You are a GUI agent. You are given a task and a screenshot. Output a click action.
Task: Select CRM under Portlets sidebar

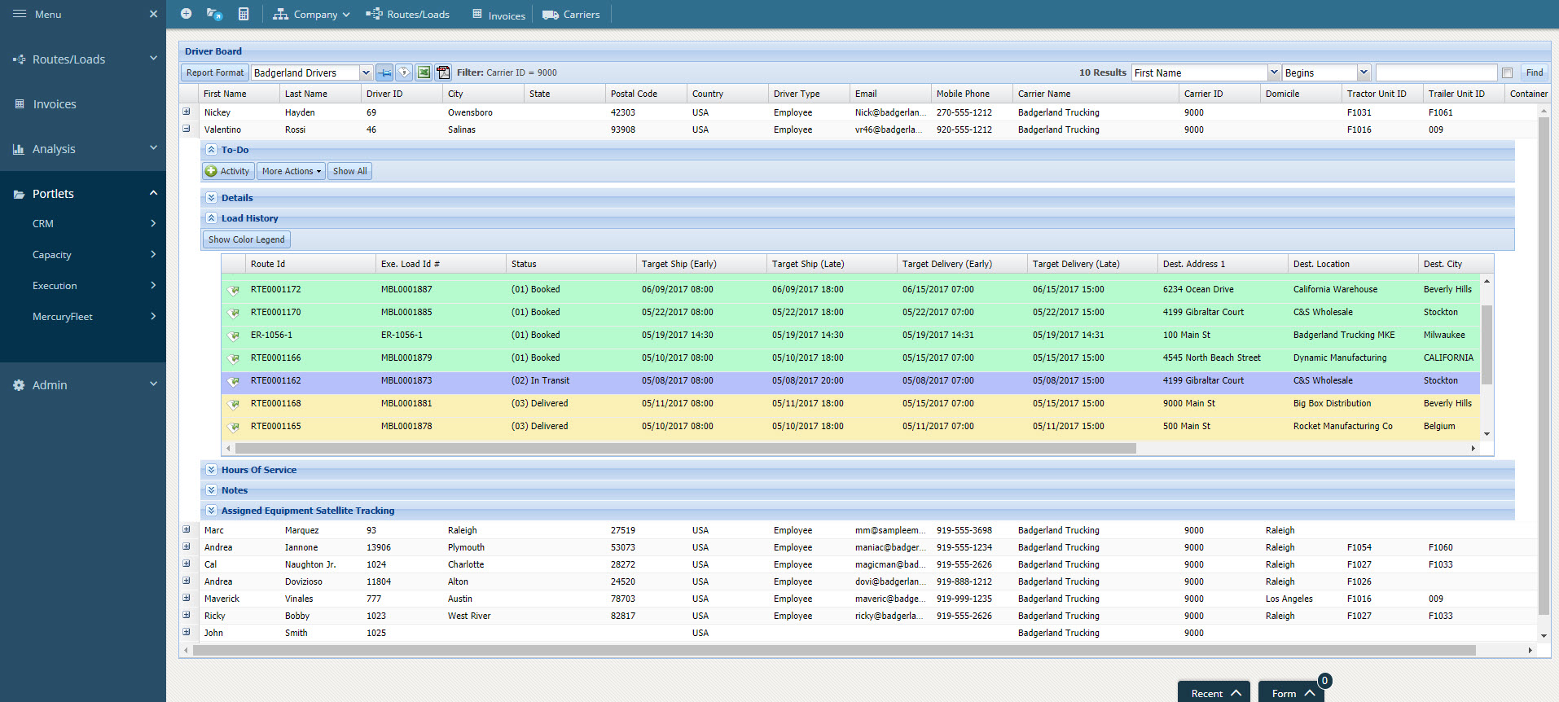(43, 224)
